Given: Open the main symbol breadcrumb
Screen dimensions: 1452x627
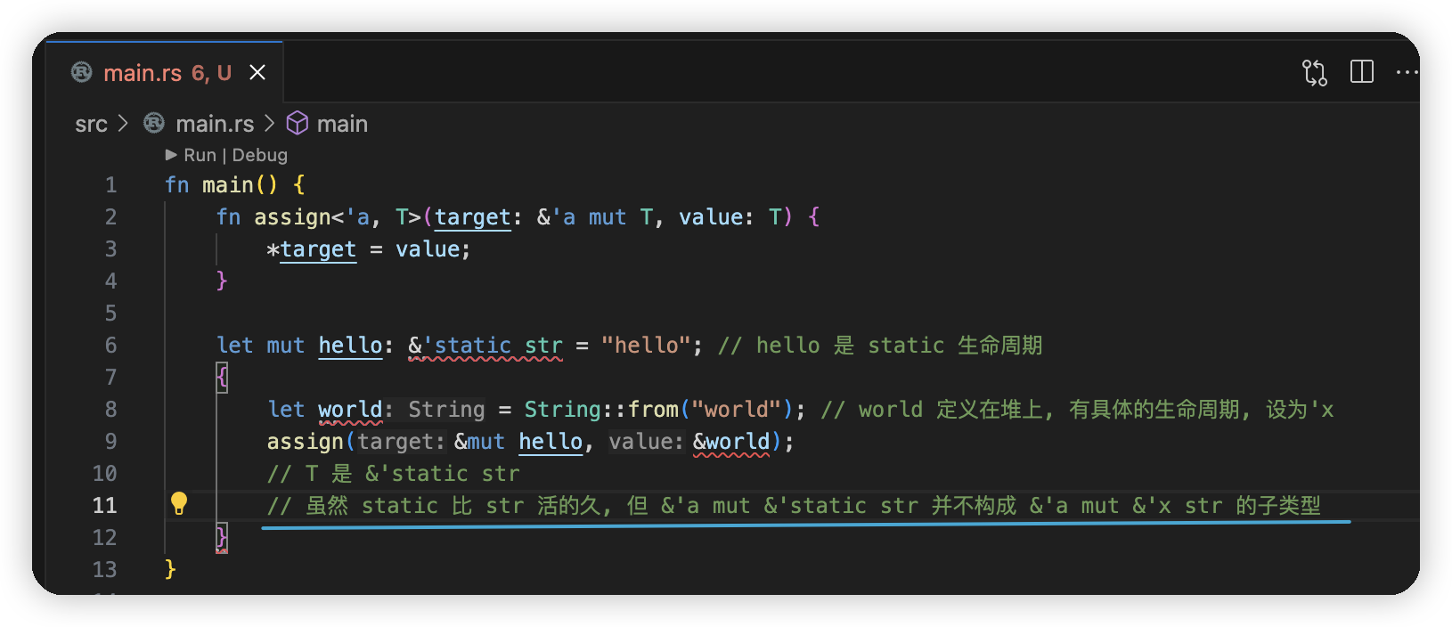Looking at the screenshot, I should click(342, 124).
